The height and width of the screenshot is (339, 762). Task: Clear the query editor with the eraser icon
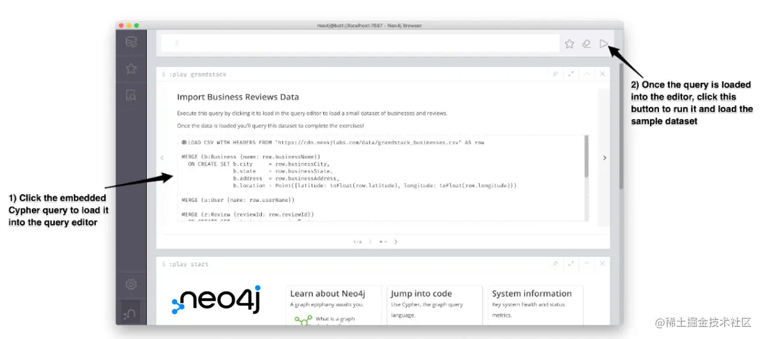[587, 43]
